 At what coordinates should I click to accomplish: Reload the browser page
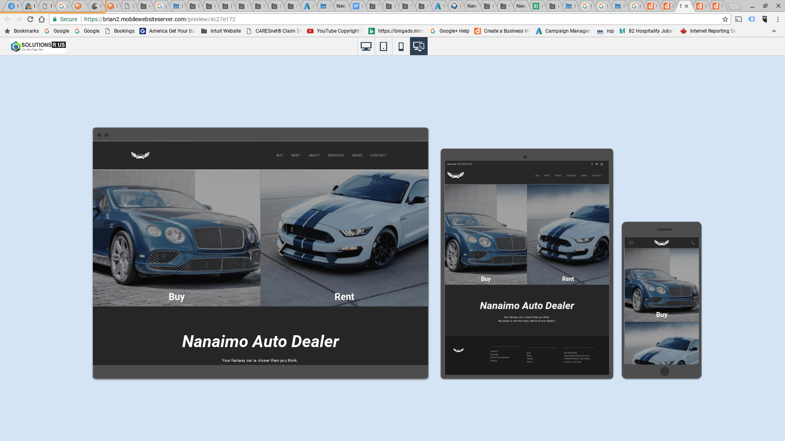[30, 19]
